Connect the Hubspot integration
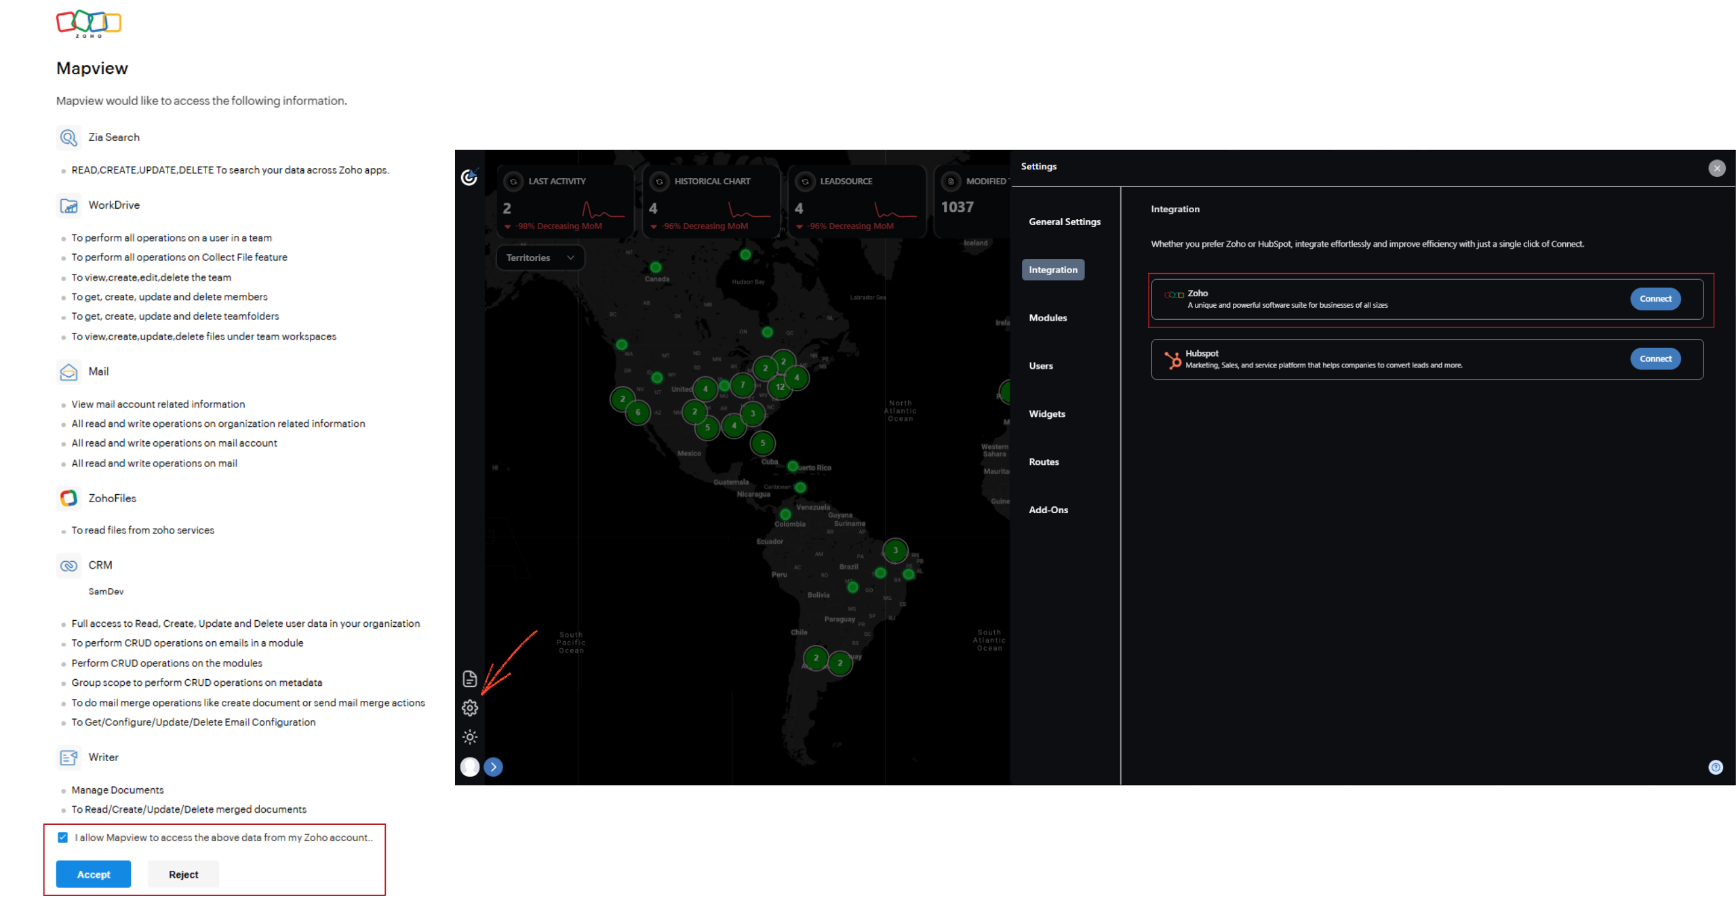1736x915 pixels. coord(1655,359)
